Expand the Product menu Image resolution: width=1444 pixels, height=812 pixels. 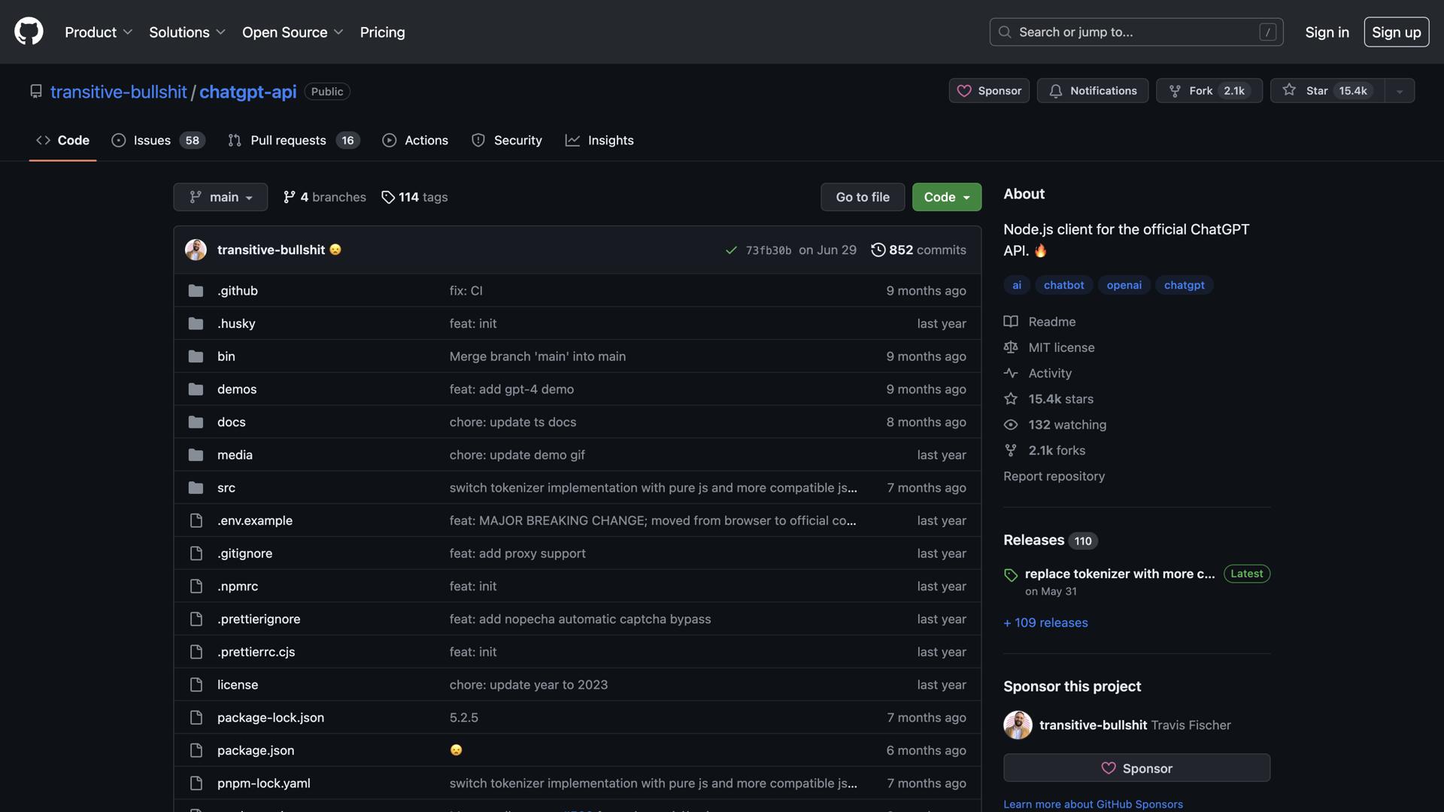click(98, 32)
